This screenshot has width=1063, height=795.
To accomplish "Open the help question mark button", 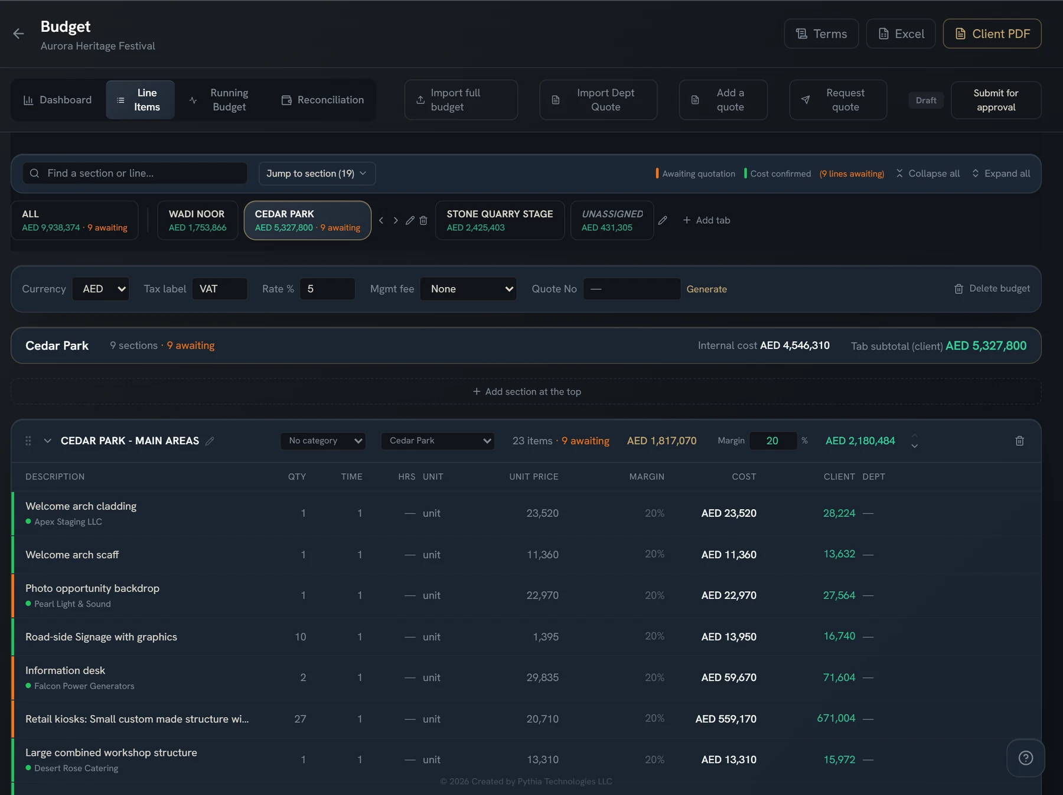I will click(x=1026, y=758).
